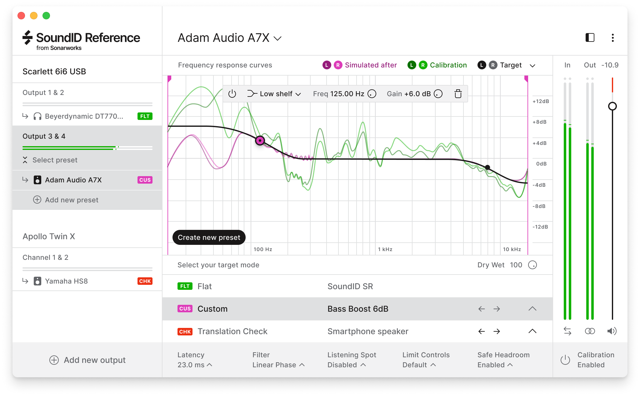640x396 pixels.
Task: Click the panel layout toggle icon top right
Action: pyautogui.click(x=590, y=38)
